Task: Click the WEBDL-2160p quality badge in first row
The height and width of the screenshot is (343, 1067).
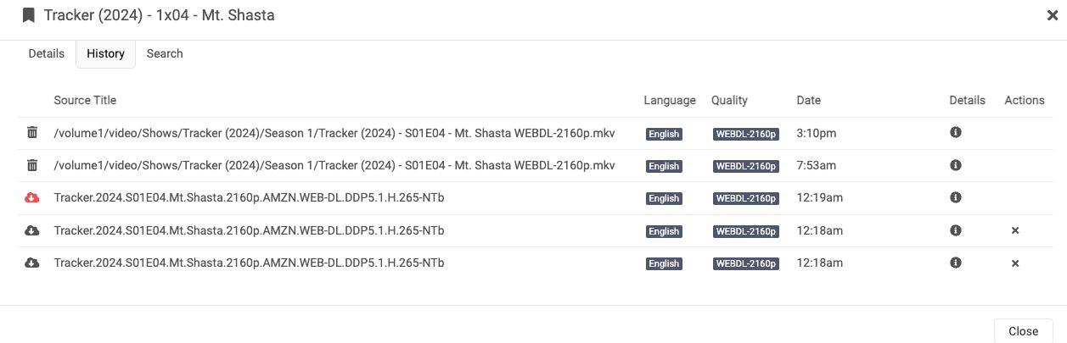Action: [x=745, y=134]
